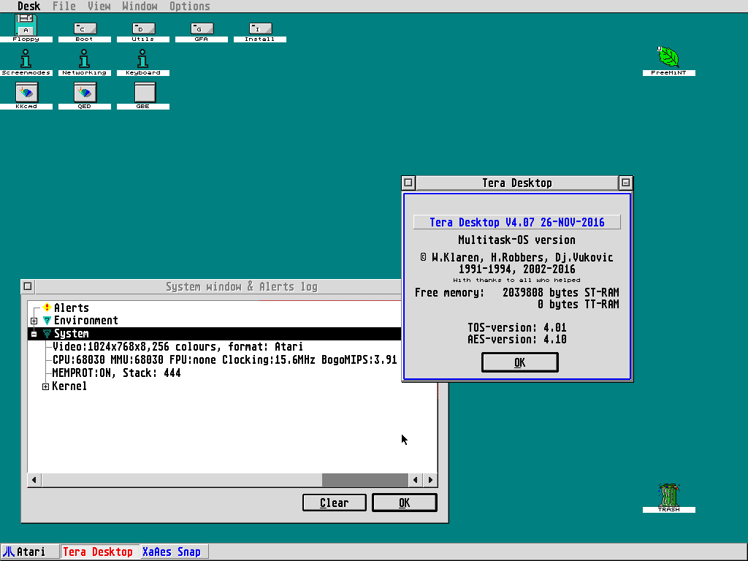Expand the Kernel tree node

pyautogui.click(x=45, y=386)
